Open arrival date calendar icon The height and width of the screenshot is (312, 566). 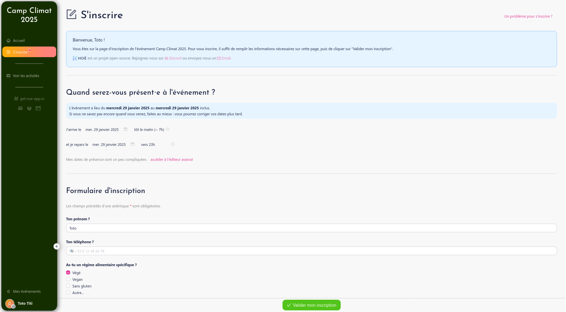pos(125,129)
